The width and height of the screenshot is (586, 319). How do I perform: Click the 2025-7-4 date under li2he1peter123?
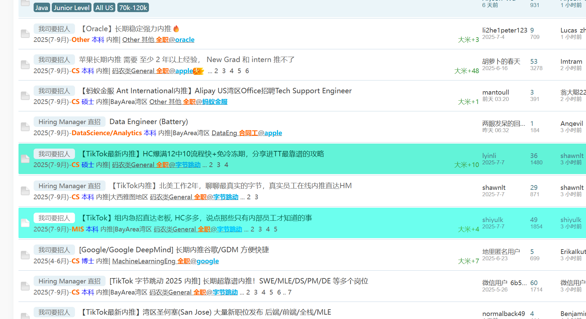click(x=493, y=37)
